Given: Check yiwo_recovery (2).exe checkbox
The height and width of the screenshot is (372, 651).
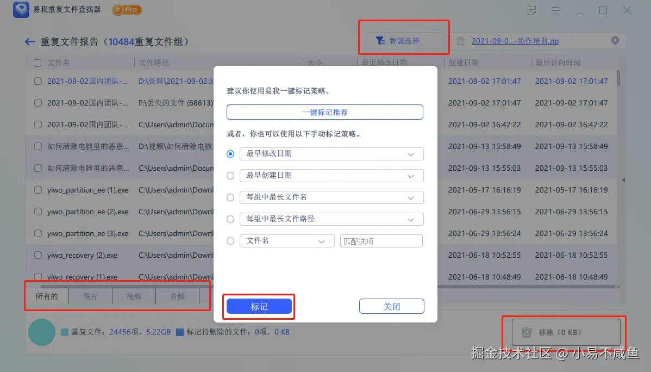Looking at the screenshot, I should (x=38, y=255).
